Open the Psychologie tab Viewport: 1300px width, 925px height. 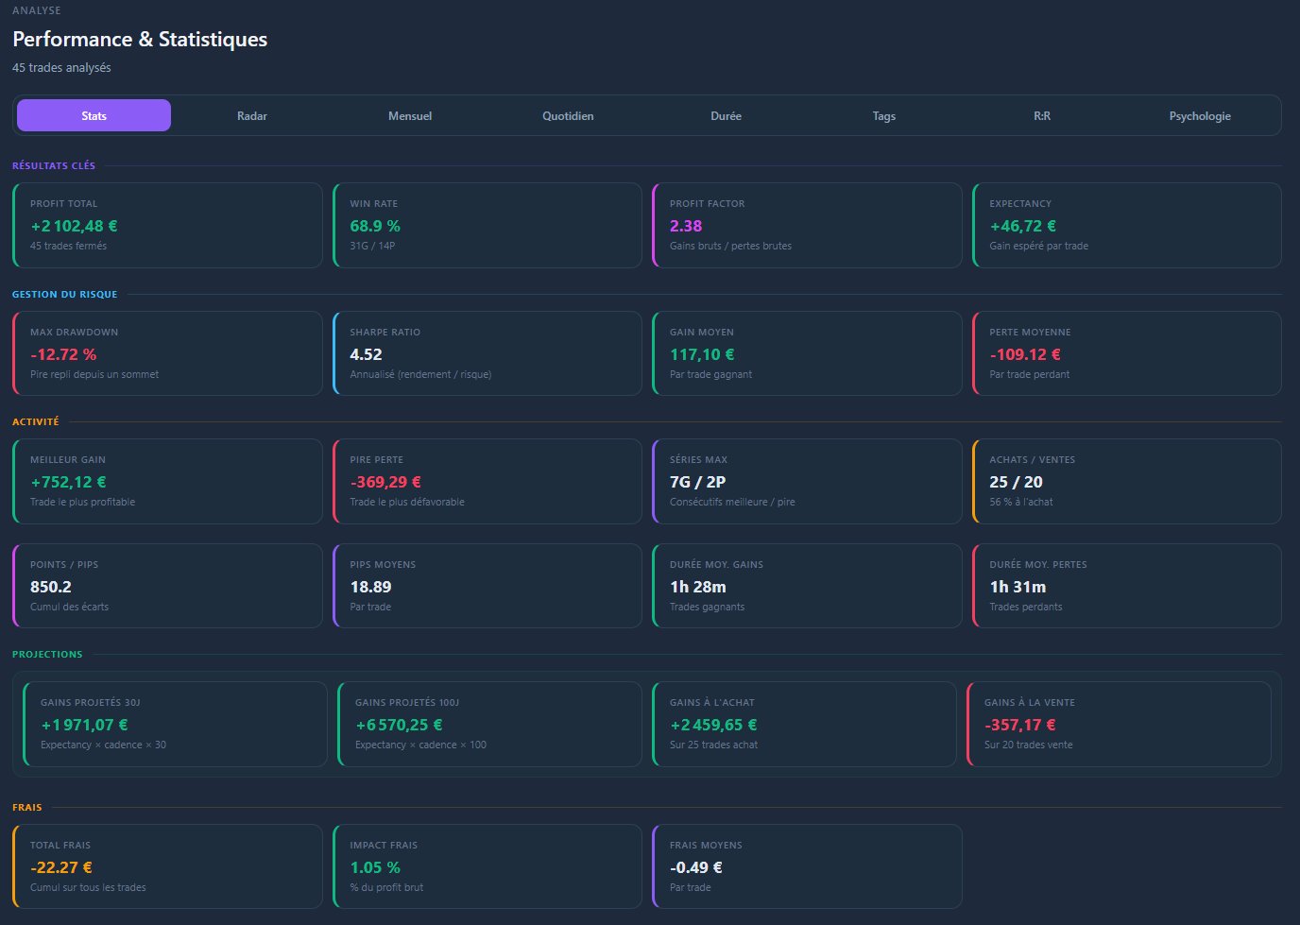1200,115
